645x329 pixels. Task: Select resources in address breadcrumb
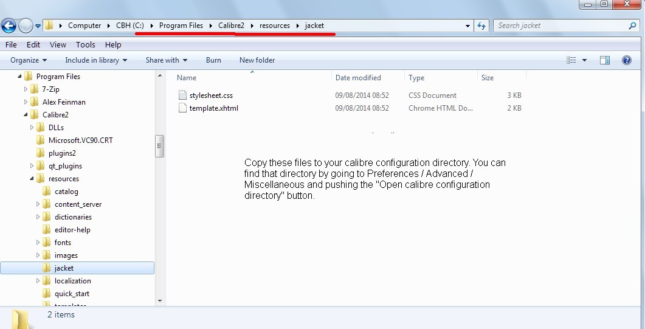[275, 26]
